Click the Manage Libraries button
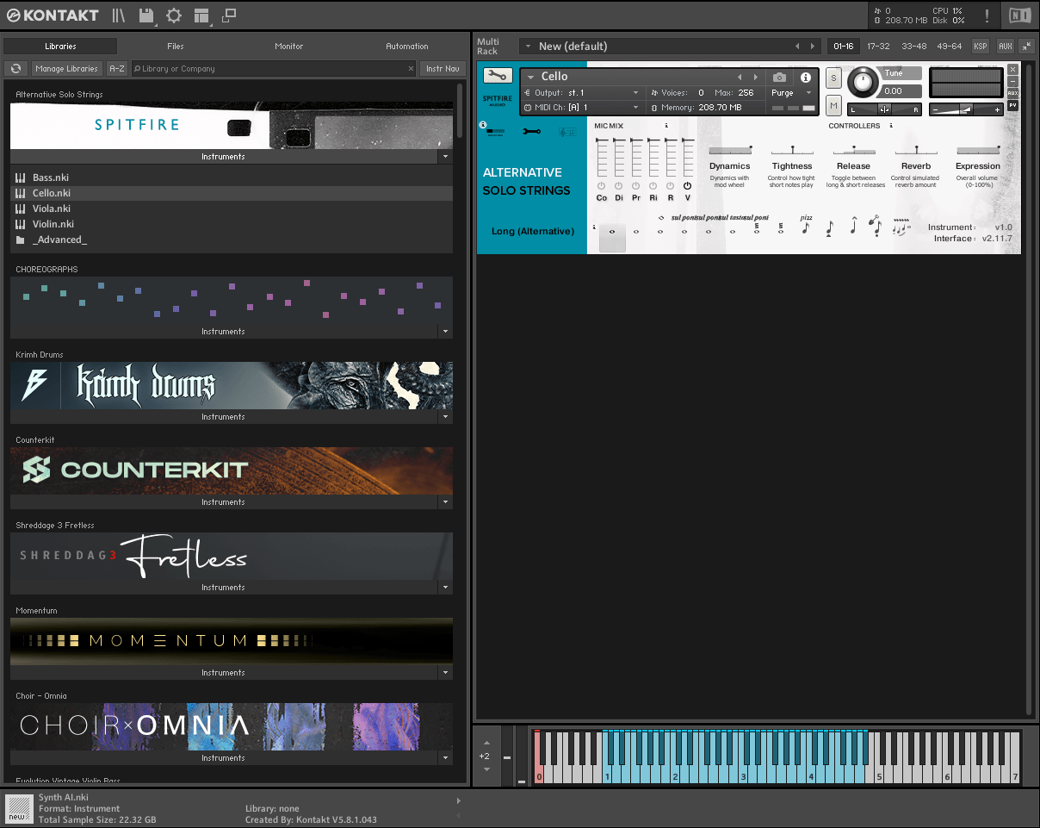Screen dimensions: 1040x828 [x=67, y=69]
